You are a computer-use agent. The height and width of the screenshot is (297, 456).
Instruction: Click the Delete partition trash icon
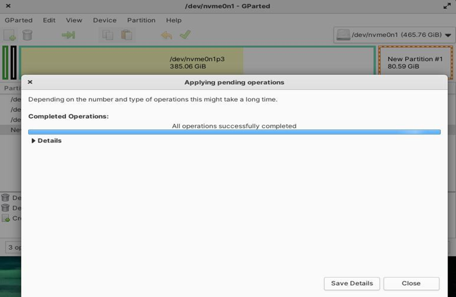click(28, 35)
